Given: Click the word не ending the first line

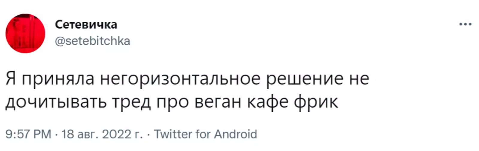Looking at the screenshot, I should [359, 79].
